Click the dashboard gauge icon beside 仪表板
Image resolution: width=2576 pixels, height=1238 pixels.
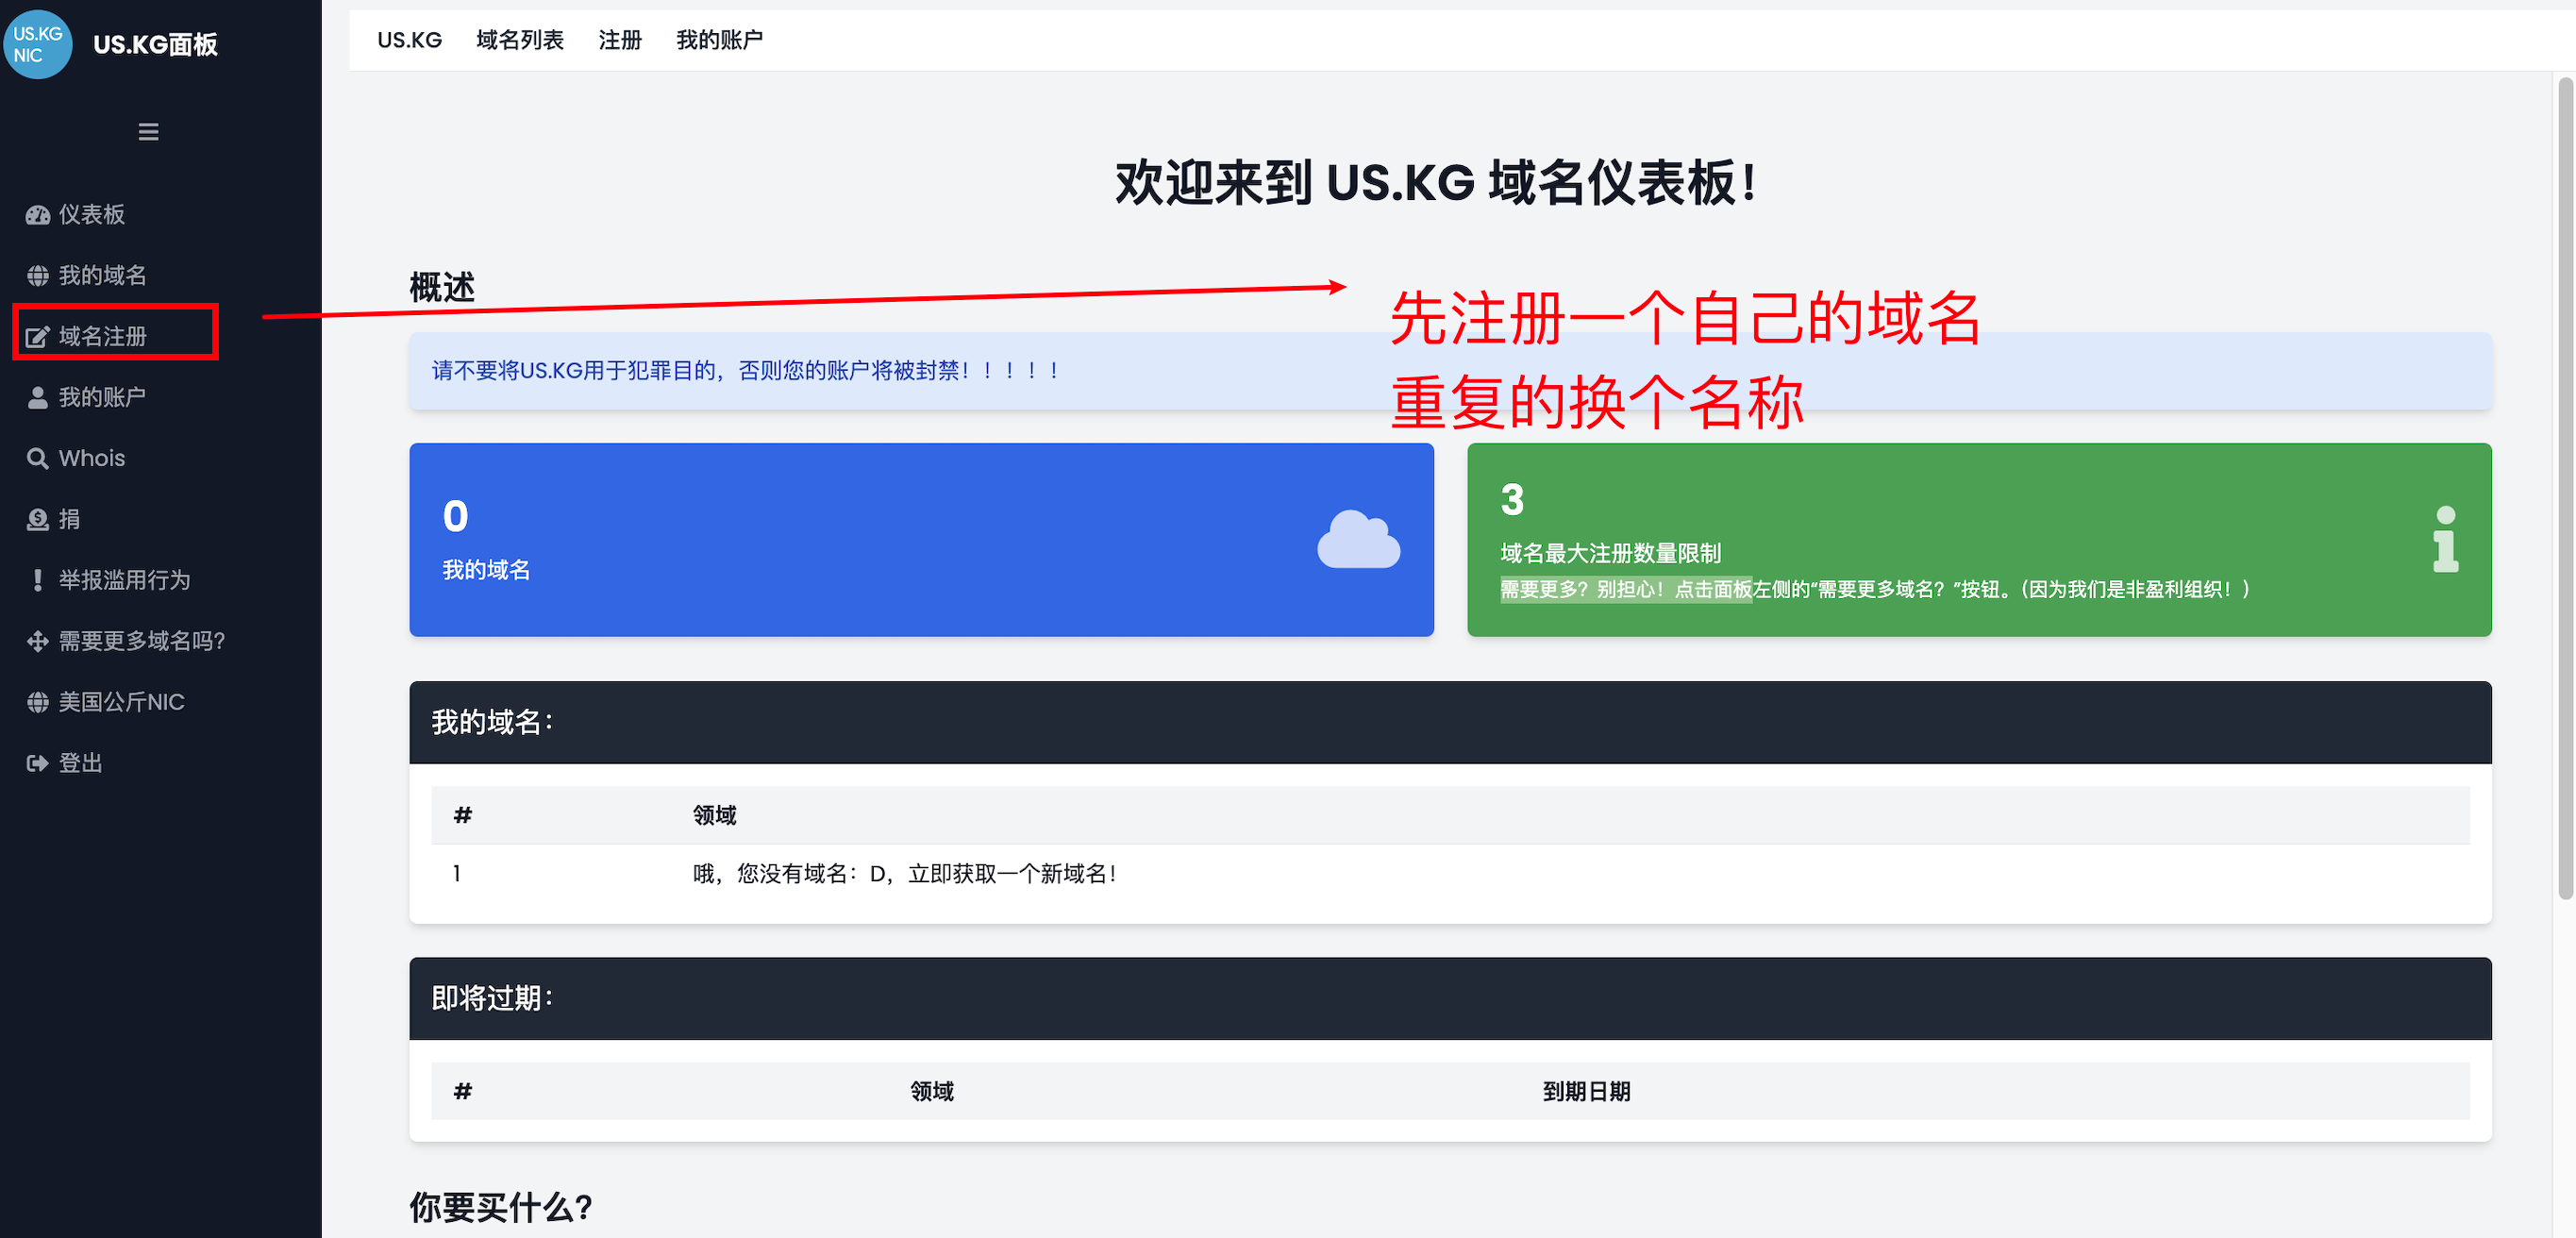coord(38,215)
